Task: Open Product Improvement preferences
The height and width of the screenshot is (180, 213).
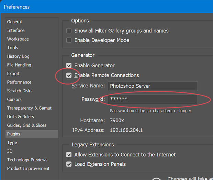Action: pyautogui.click(x=28, y=168)
